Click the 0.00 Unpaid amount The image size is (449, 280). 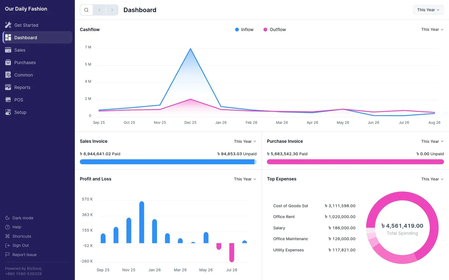(430, 154)
